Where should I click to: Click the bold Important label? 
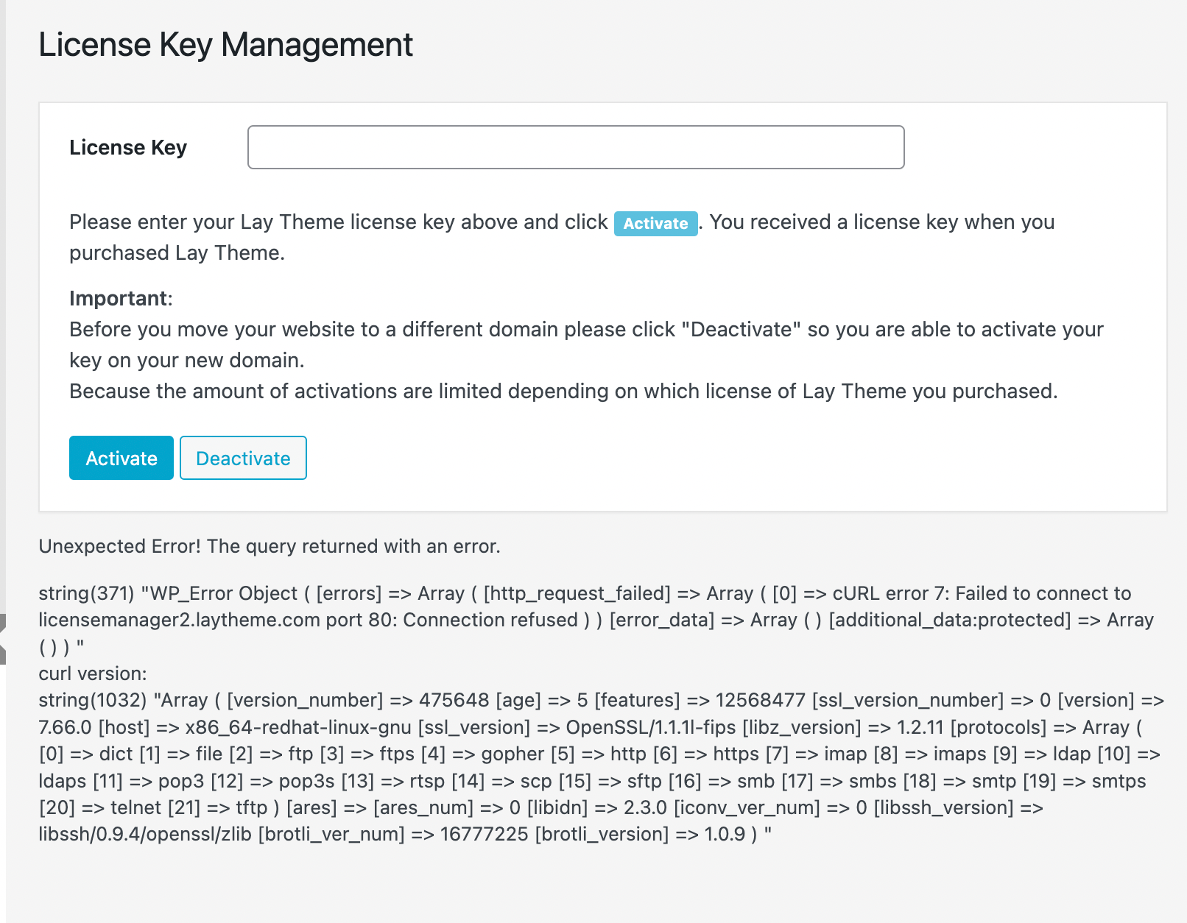119,298
